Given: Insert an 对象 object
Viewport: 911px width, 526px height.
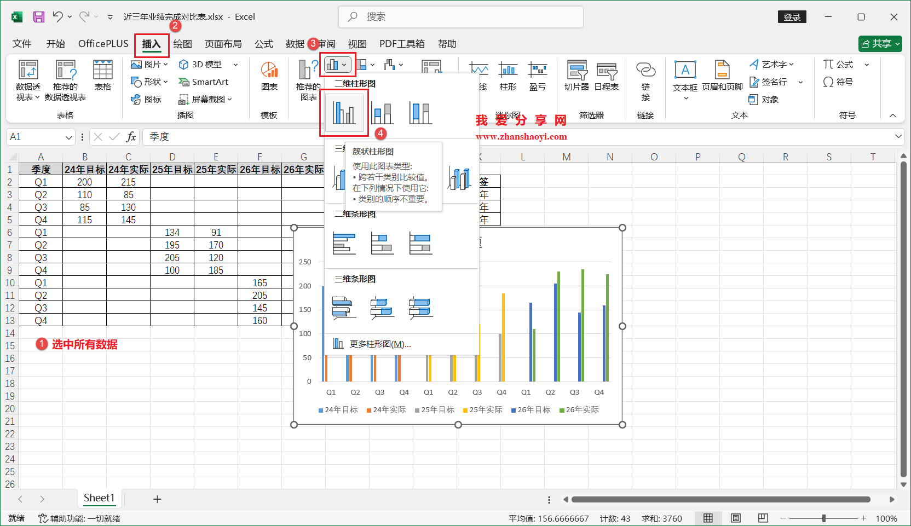Looking at the screenshot, I should coord(764,99).
